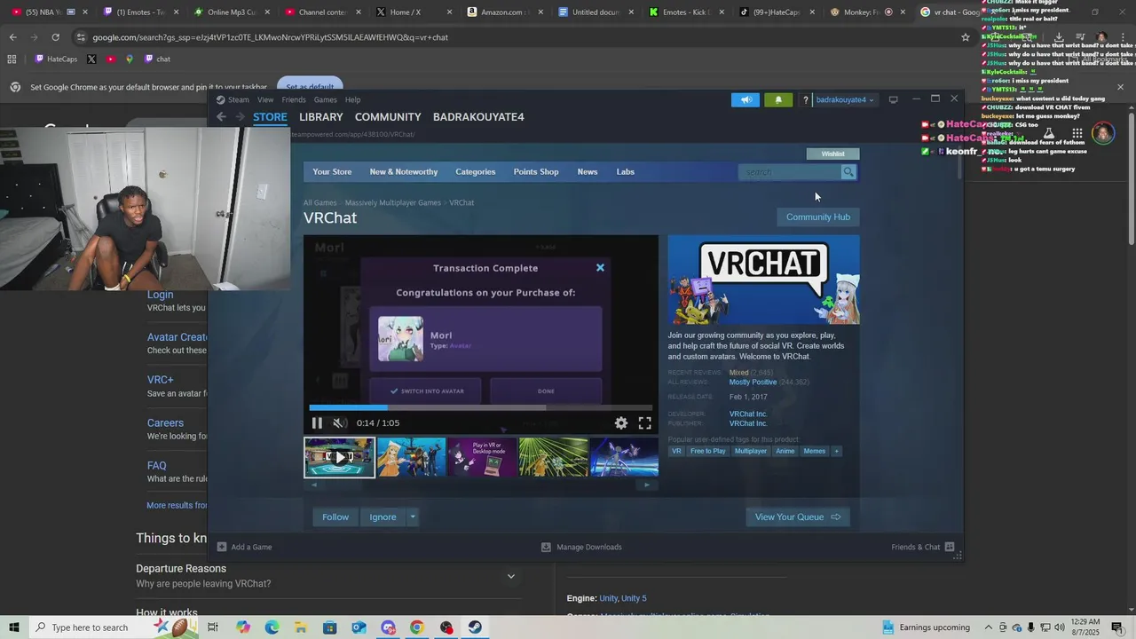Click the Steam help question mark
The image size is (1136, 639).
click(805, 99)
